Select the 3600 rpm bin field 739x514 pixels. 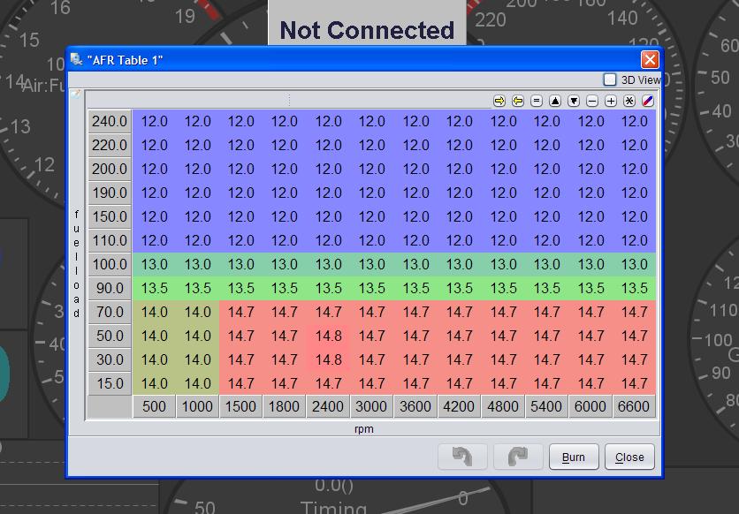(x=415, y=406)
